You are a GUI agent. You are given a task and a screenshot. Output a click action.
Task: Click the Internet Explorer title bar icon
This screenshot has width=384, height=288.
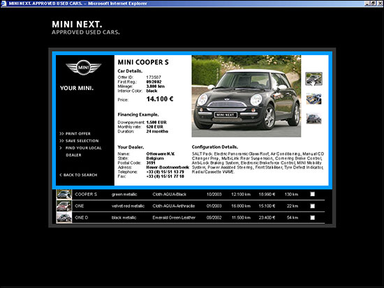3,3
